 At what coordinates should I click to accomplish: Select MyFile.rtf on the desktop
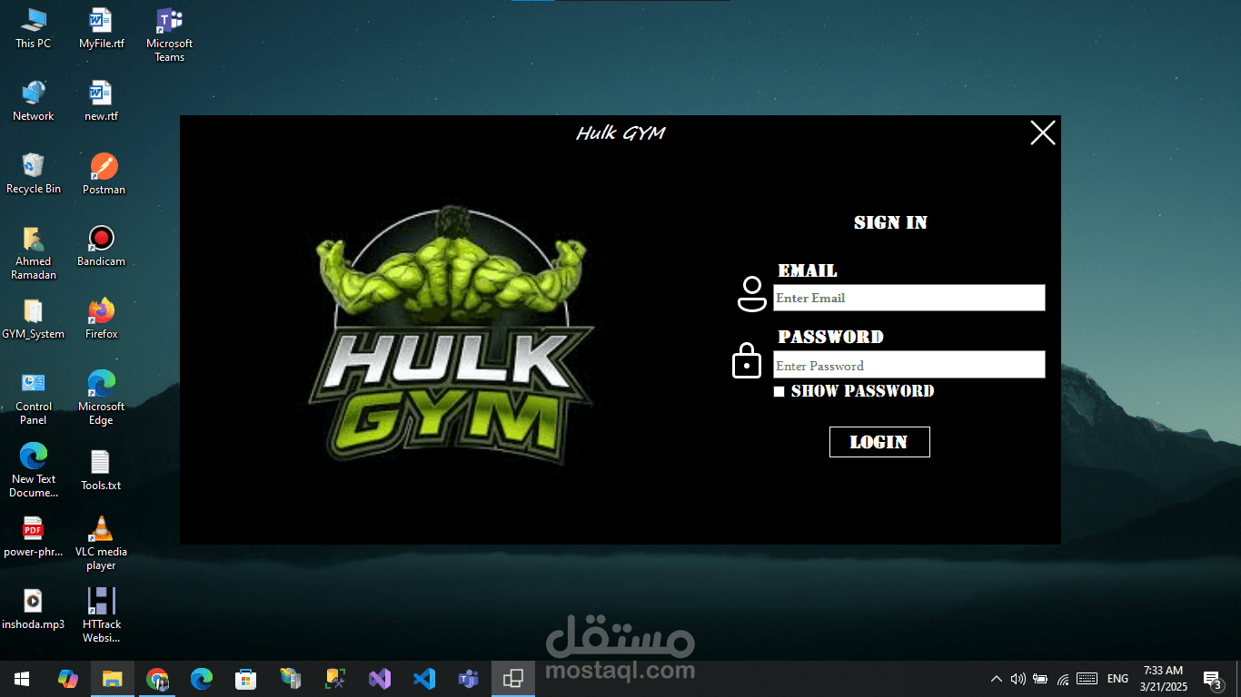[101, 28]
